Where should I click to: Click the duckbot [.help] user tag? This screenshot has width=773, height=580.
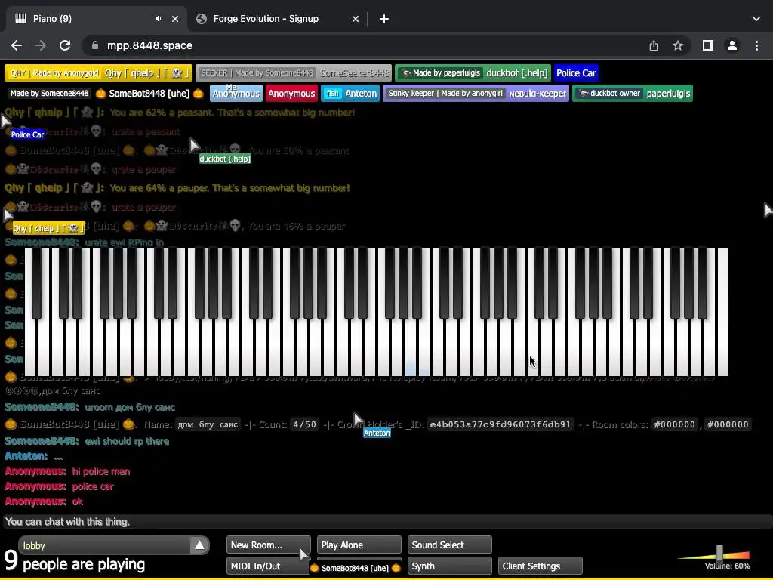[x=473, y=73]
